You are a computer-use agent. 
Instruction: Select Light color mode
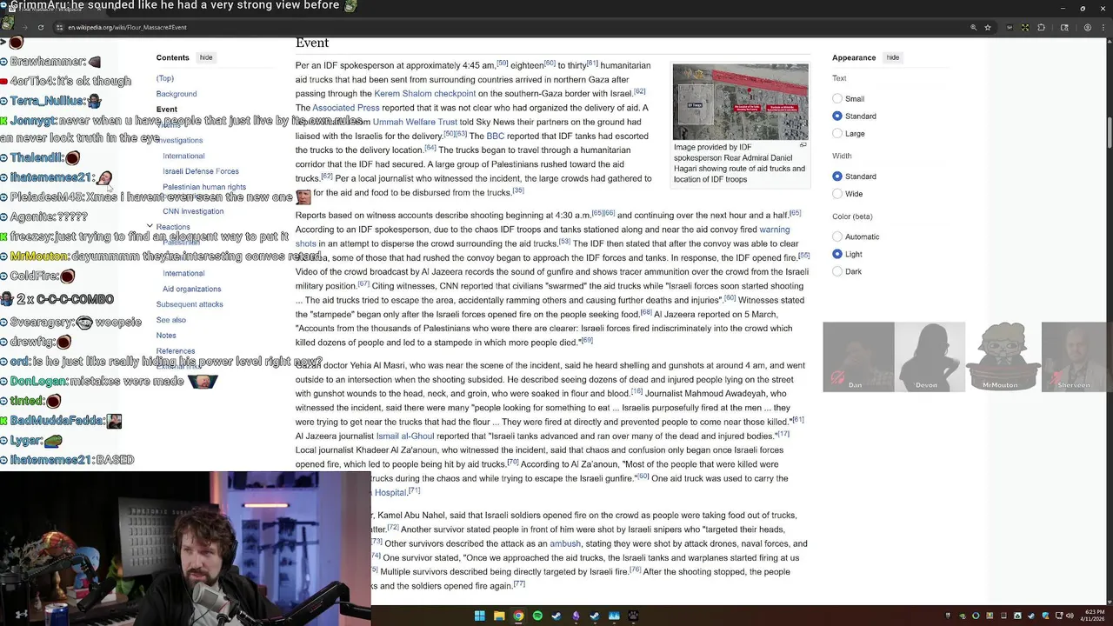coord(837,254)
